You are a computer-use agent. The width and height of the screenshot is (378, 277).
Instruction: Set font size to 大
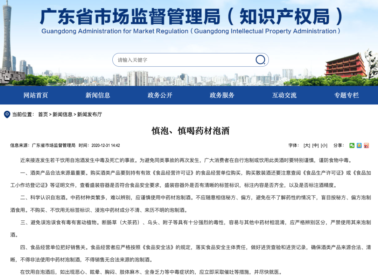point(307,145)
